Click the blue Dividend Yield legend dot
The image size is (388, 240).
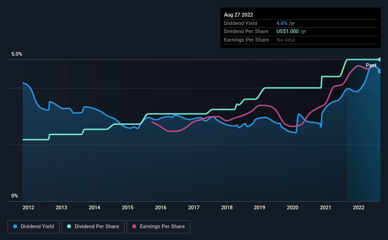pos(15,226)
